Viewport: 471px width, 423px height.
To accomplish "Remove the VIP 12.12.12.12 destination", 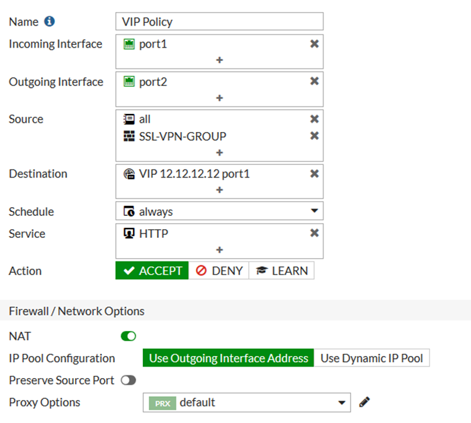I will (x=314, y=174).
